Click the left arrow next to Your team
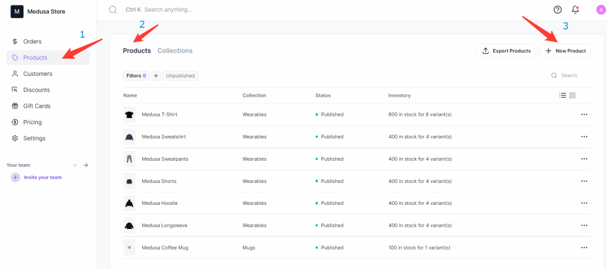This screenshot has width=607, height=269. (x=75, y=166)
